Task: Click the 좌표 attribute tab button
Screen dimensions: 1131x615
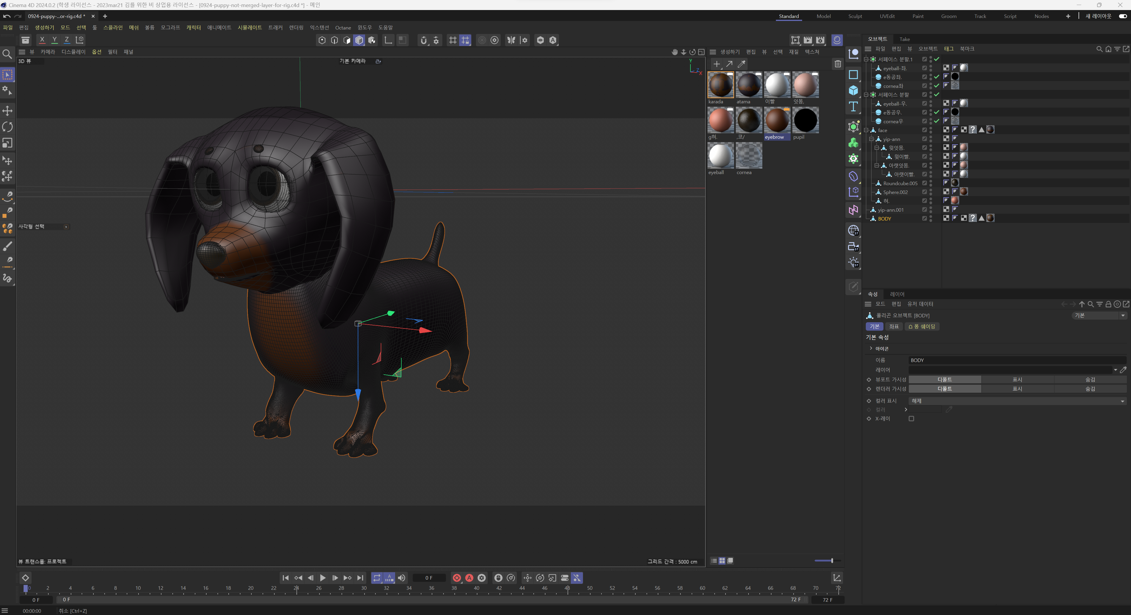Action: [x=893, y=326]
